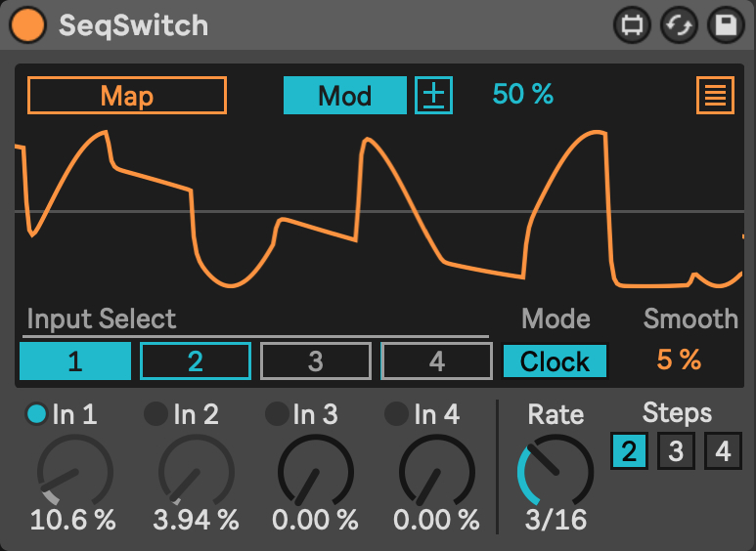Click the save preset disk icon
This screenshot has width=756, height=551.
[725, 25]
